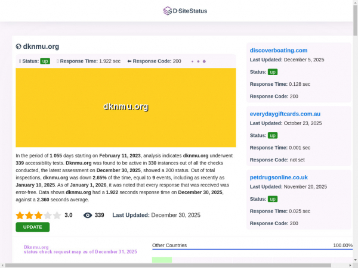Click the arrow icon before Response Code
The width and height of the screenshot is (358, 268).
(129, 61)
